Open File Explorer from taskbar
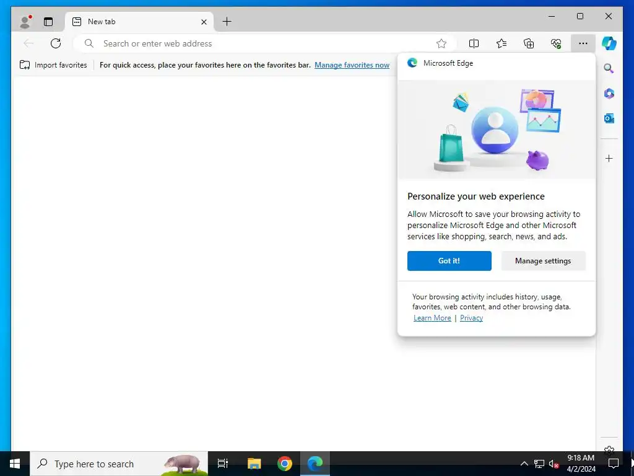The image size is (634, 476). pyautogui.click(x=254, y=464)
